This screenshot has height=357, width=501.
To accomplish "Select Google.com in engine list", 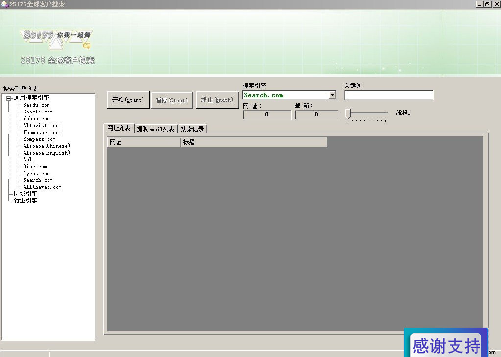I will [x=38, y=112].
